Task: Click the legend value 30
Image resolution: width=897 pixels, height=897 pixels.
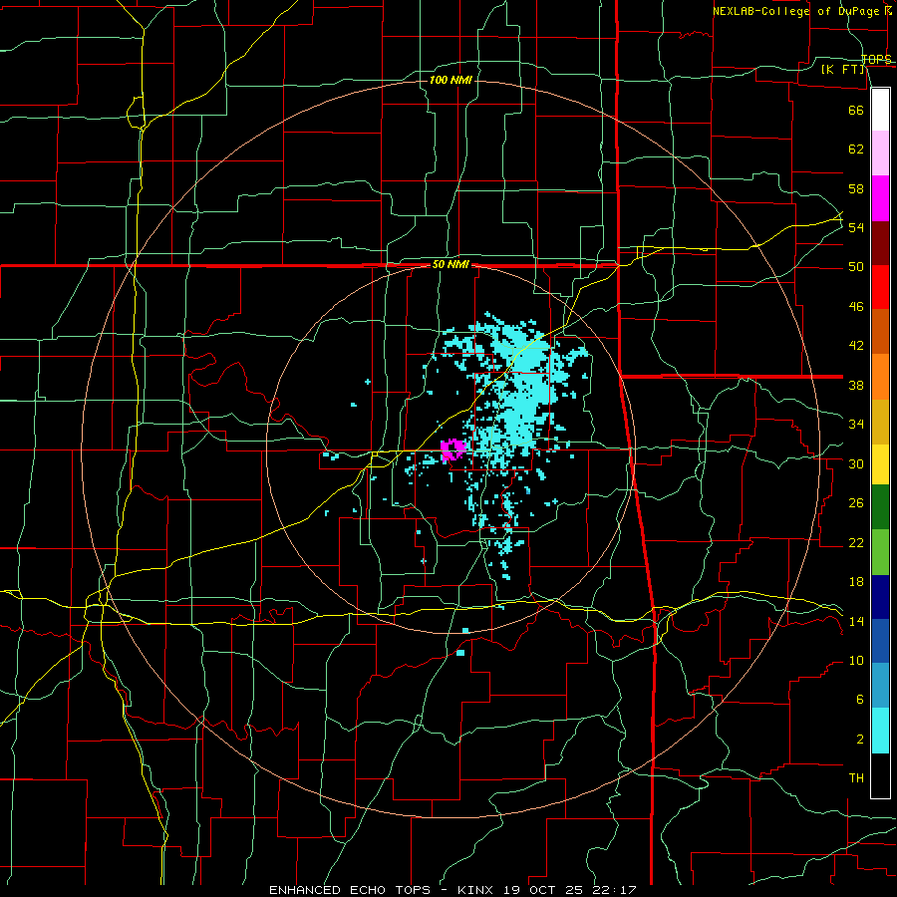Action: coord(856,463)
